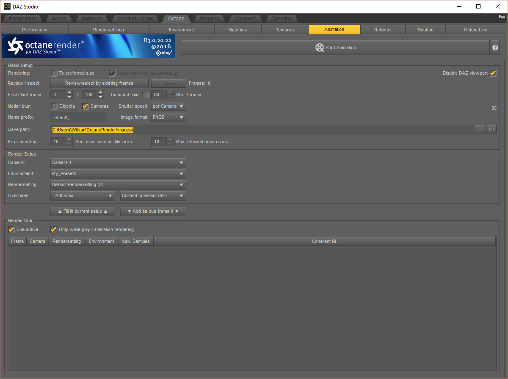Open the pane options menu icon
508x379 pixels.
point(502,18)
